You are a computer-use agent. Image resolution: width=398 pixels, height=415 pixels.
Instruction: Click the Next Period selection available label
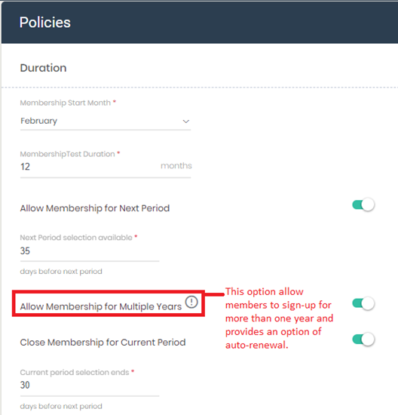click(x=76, y=238)
